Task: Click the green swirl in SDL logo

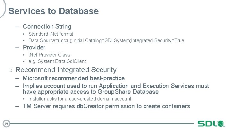Action: [x=221, y=124]
